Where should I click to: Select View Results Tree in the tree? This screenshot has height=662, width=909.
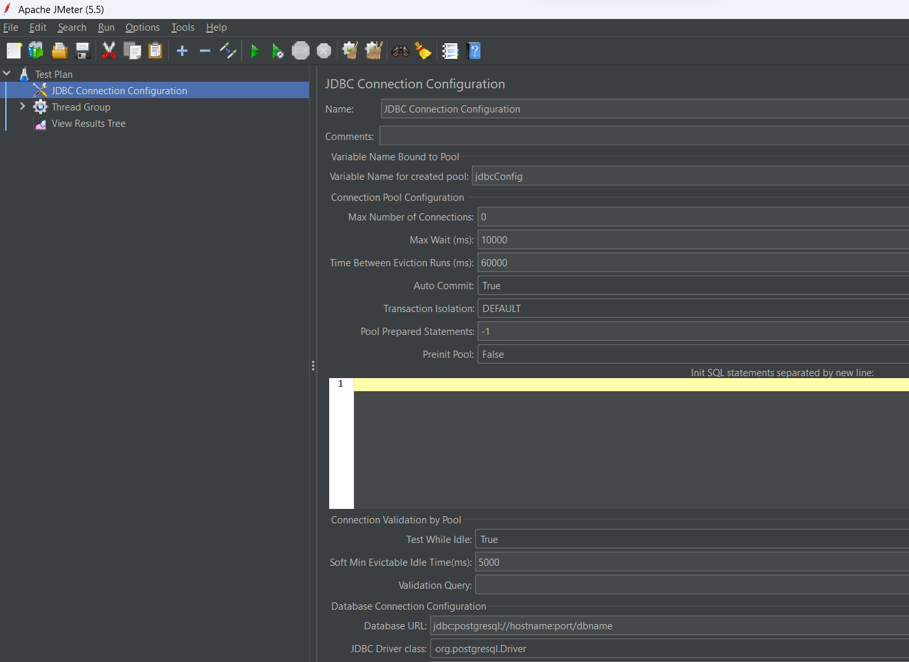88,124
